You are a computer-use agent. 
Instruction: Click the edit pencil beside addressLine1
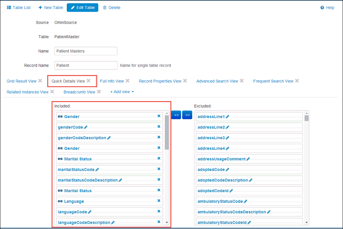227,117
